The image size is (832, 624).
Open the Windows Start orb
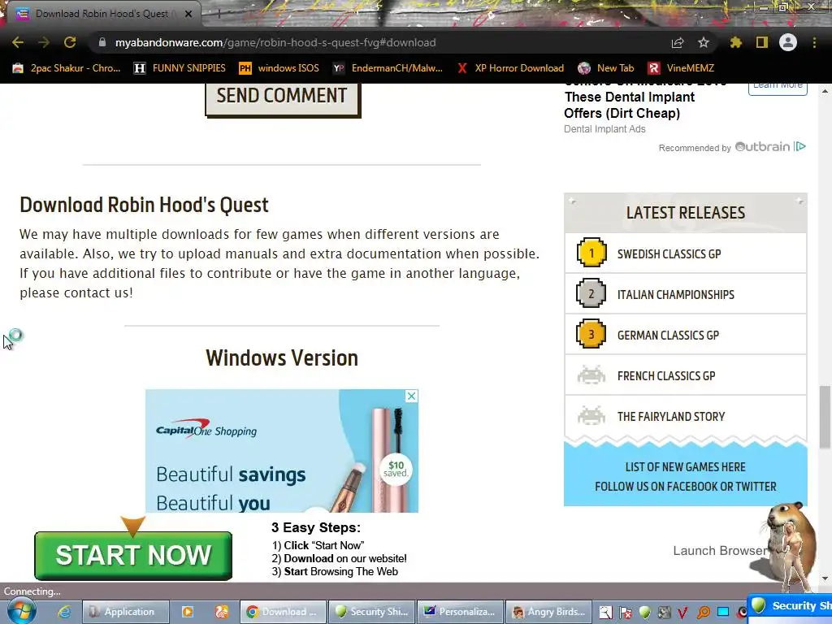[21, 612]
